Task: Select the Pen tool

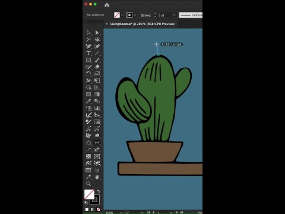Action: point(88,46)
